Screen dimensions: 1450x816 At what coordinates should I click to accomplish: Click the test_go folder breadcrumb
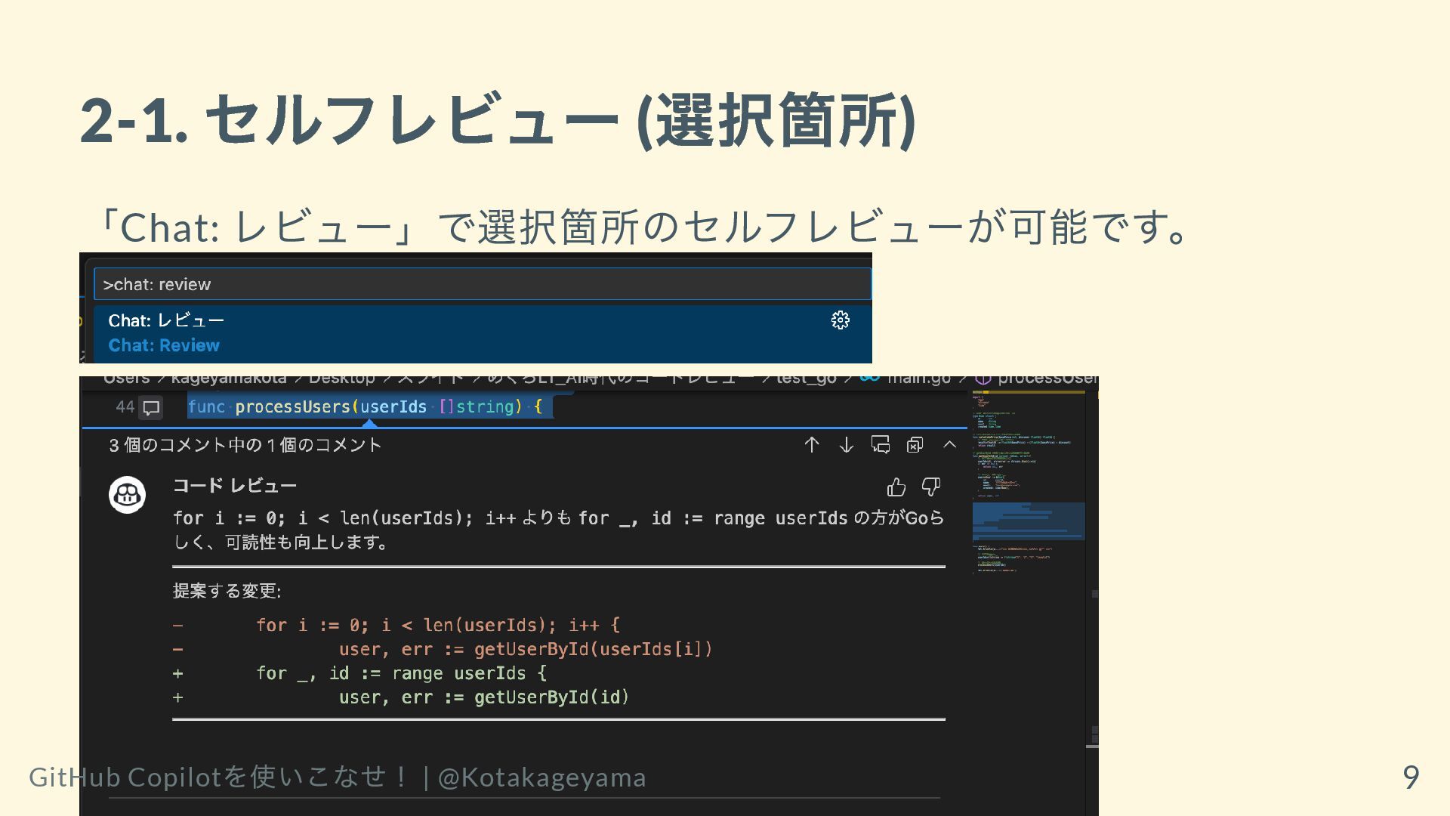806,379
